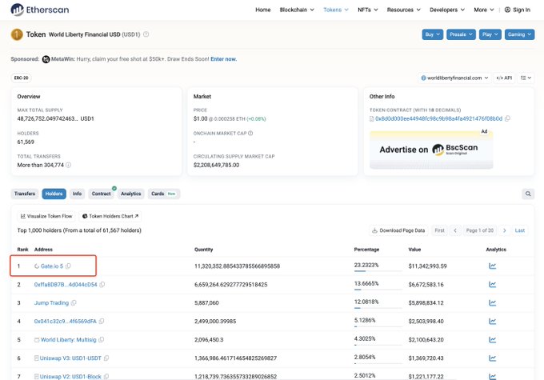Go to next page of holders
Screen dimensions: 544x380
pos(502,230)
